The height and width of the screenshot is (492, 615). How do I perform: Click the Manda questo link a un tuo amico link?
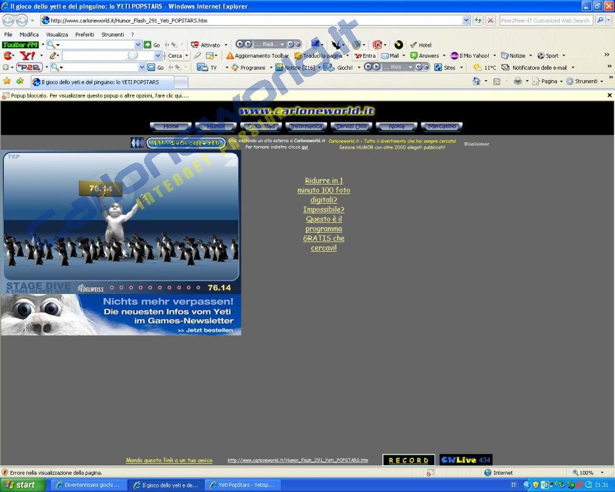click(x=169, y=460)
